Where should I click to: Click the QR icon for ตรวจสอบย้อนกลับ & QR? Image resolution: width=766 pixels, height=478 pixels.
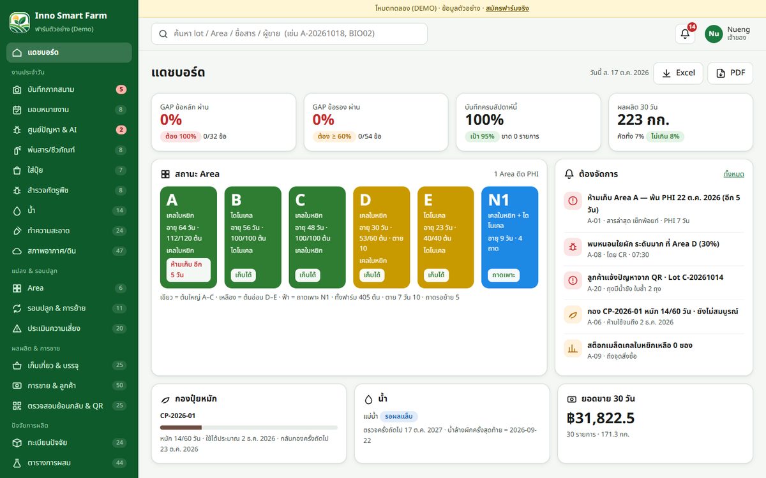[x=17, y=406]
